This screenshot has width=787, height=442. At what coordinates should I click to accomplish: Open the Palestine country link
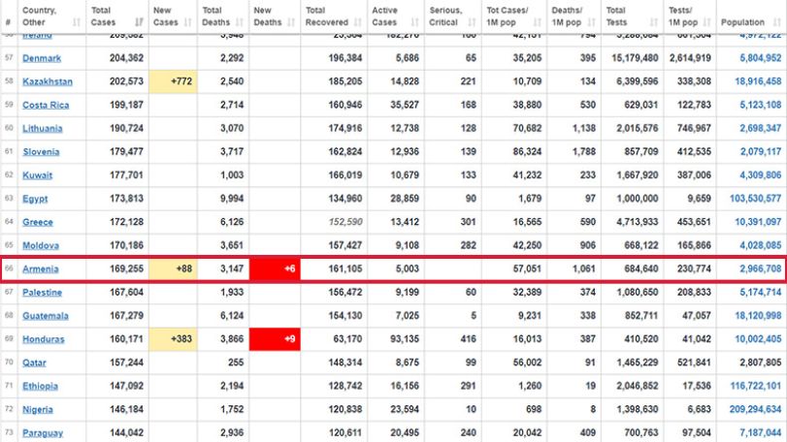(42, 292)
